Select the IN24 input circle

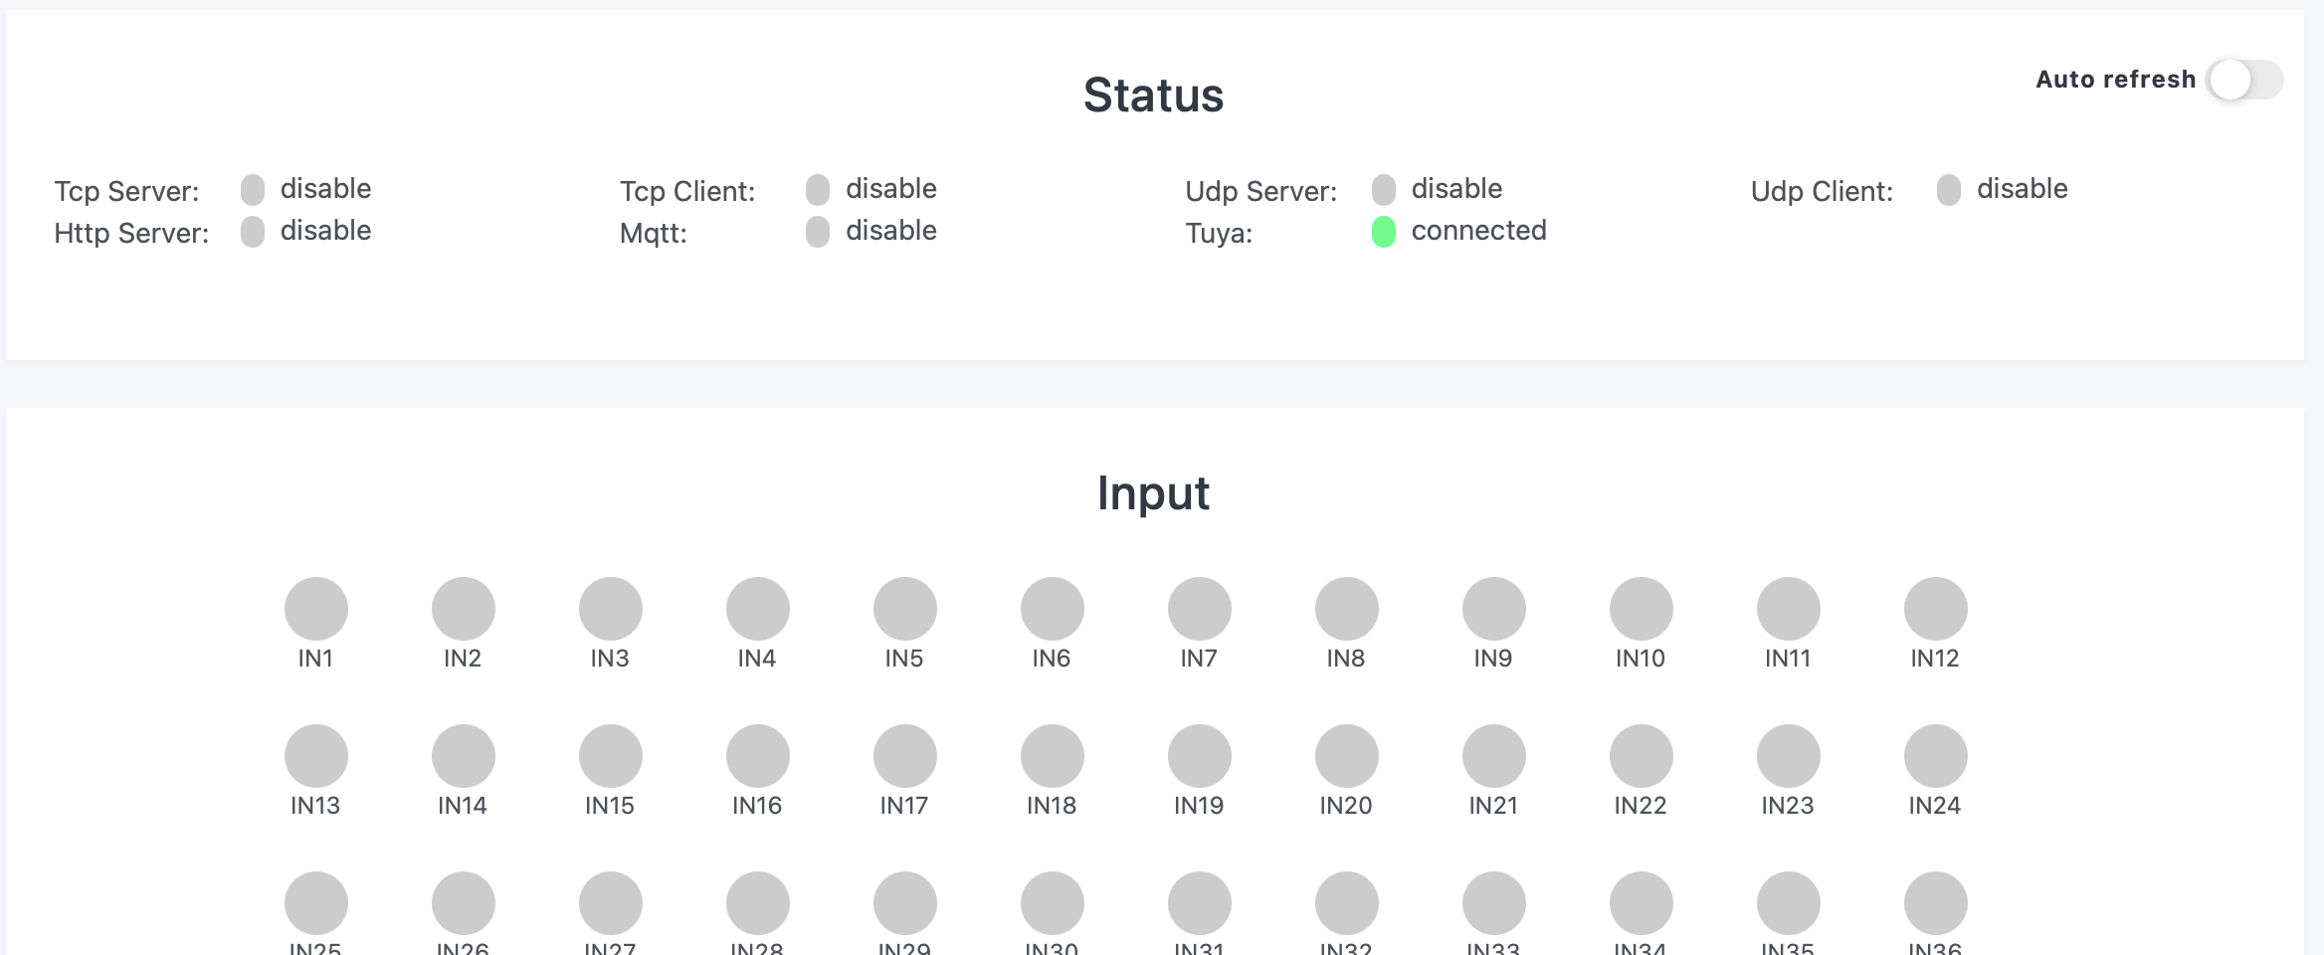1936,756
